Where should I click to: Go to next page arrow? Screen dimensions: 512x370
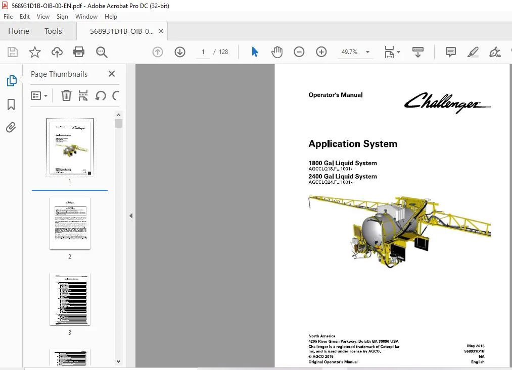180,52
